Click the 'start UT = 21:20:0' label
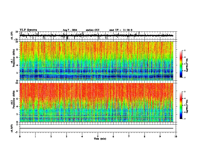The image size is (198, 153). [121, 30]
